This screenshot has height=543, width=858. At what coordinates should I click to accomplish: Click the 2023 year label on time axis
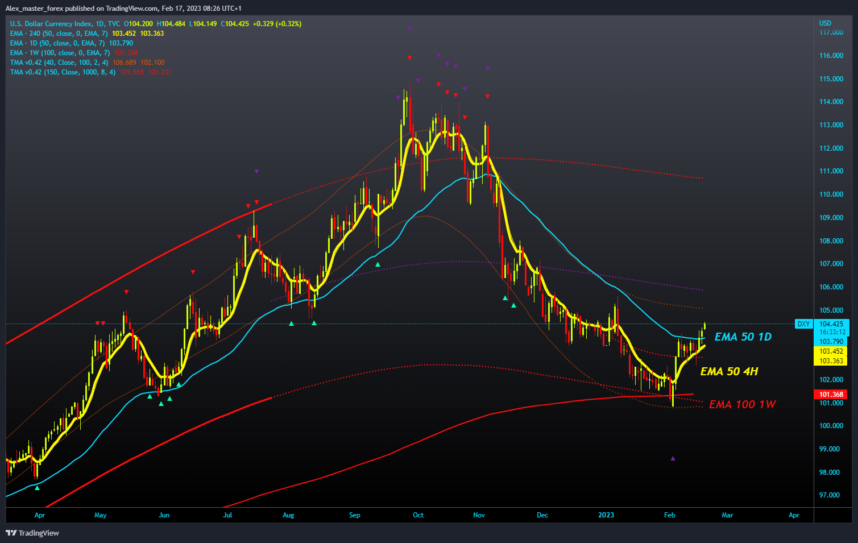pos(606,515)
